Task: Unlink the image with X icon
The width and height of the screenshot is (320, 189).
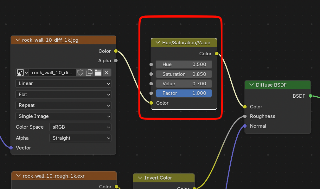Action: click(x=106, y=73)
